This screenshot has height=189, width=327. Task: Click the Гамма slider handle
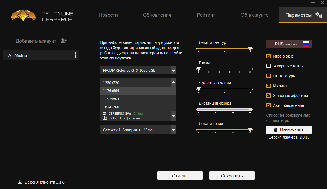(199, 69)
